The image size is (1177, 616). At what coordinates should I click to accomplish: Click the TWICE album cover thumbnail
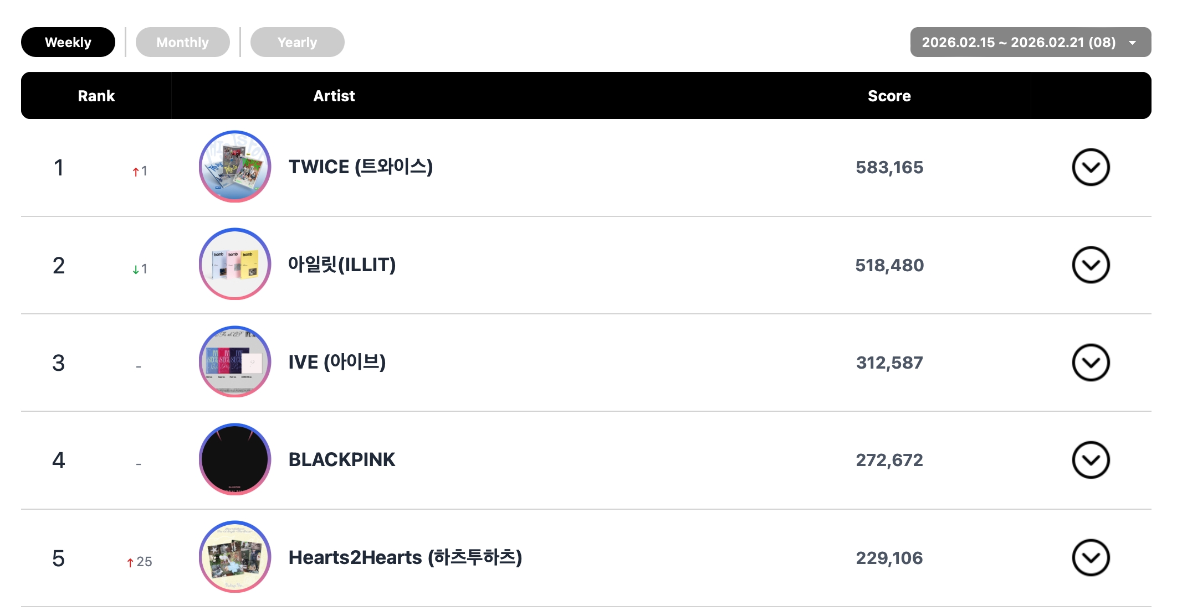[x=235, y=167]
